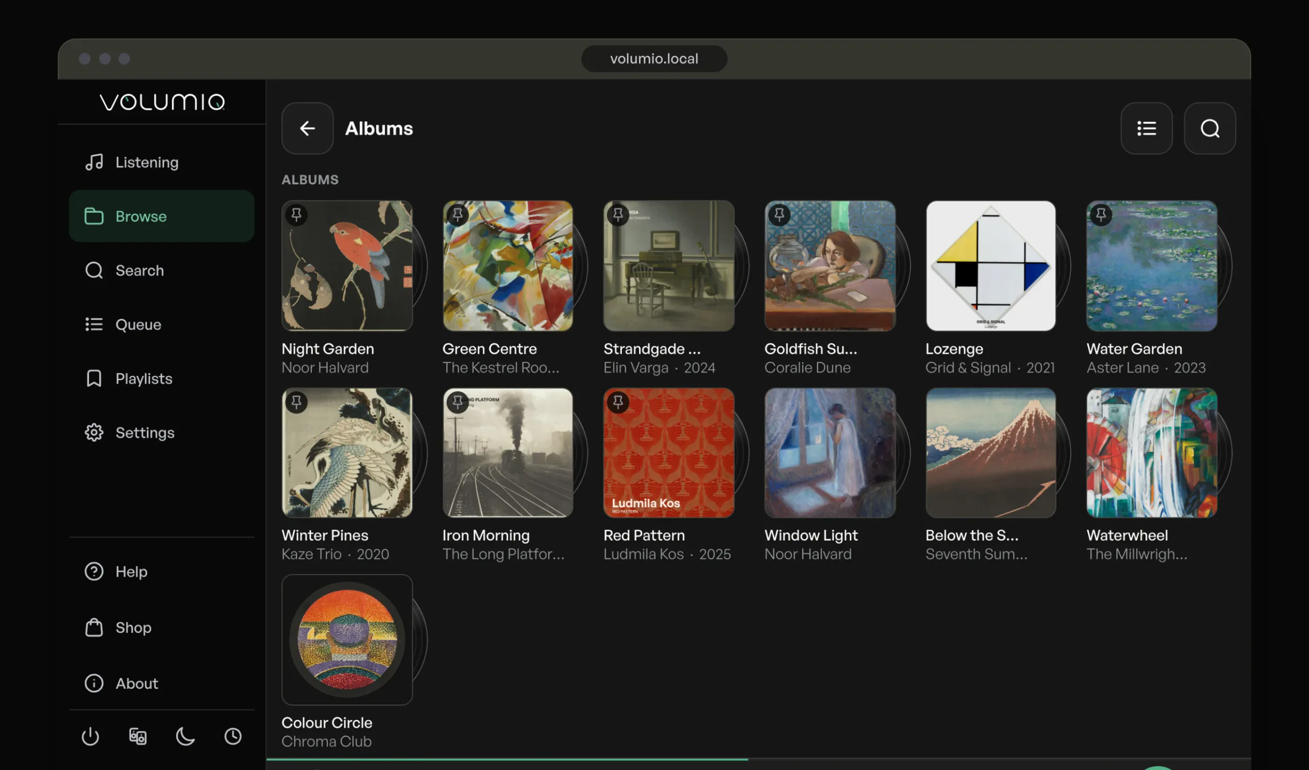Open the Night Garden album cover
Viewport: 1309px width, 770px height.
tap(347, 265)
